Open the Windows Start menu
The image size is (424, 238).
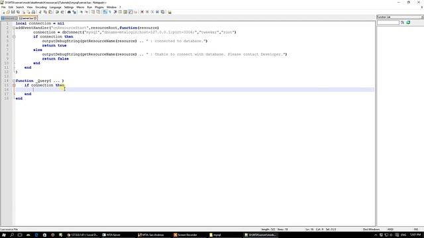click(4, 235)
